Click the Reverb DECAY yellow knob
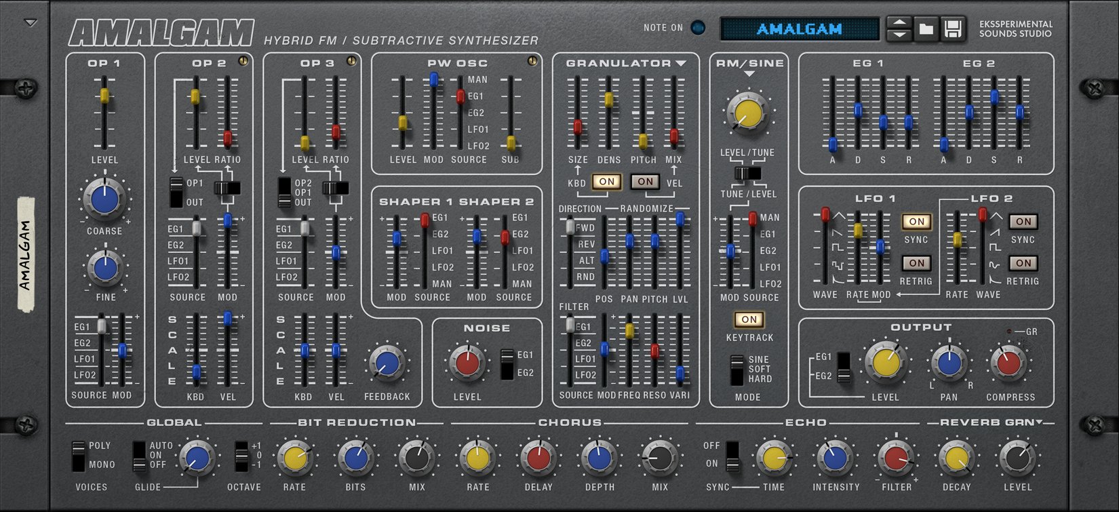The height and width of the screenshot is (512, 1119). coord(956,458)
